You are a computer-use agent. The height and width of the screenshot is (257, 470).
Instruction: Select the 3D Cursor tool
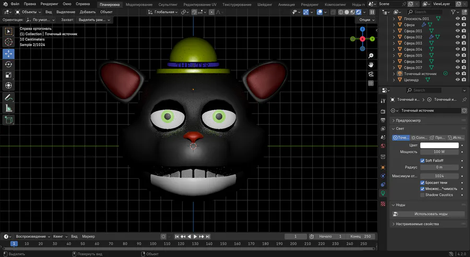click(x=8, y=42)
